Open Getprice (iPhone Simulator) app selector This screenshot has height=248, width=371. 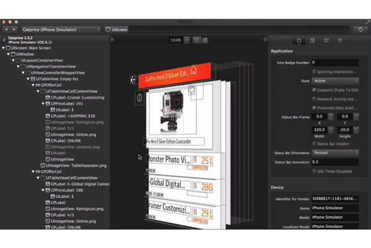61,29
